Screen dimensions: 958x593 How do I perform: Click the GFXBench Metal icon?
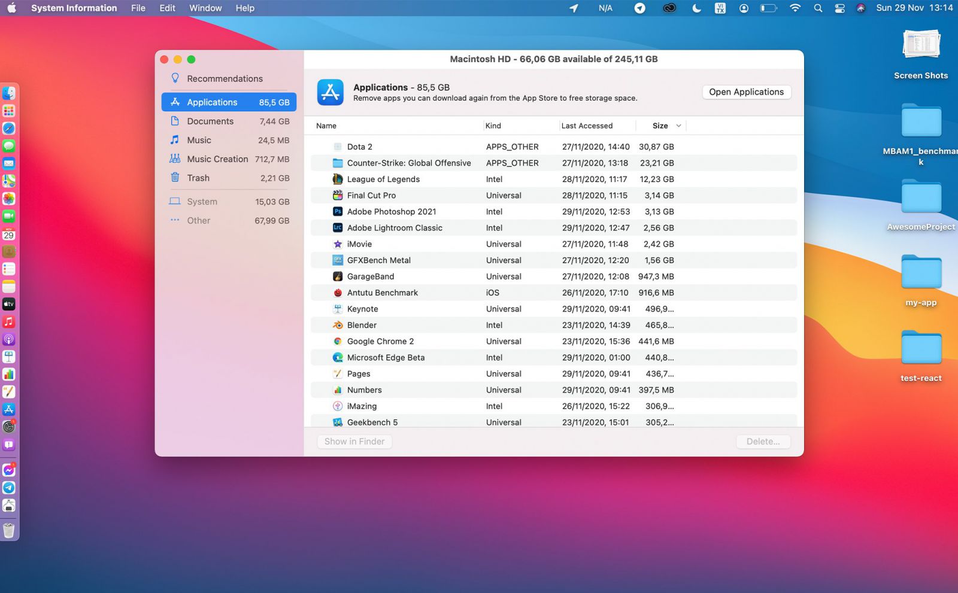point(338,260)
